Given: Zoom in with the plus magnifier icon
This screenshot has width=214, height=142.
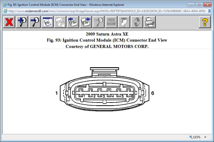Looking at the screenshot, I should tap(22, 22).
